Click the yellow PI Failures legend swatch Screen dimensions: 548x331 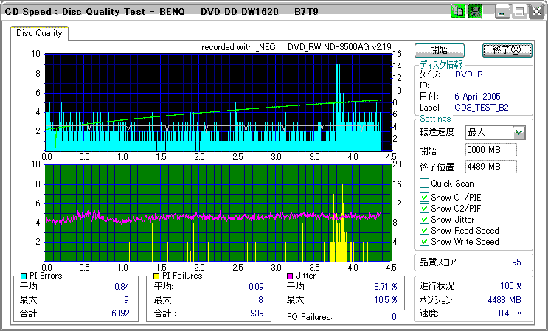pos(156,276)
